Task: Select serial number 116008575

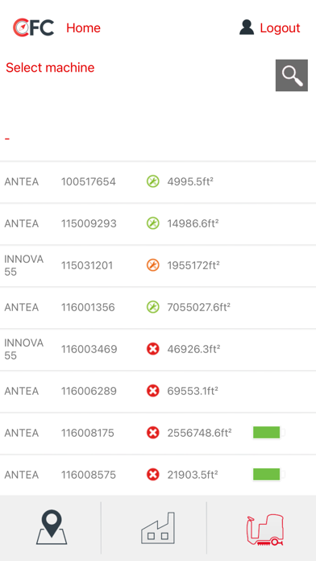Action: 89,475
